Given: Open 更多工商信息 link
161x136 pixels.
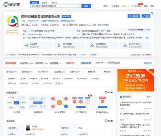Looking at the screenshot, I should [103, 25].
